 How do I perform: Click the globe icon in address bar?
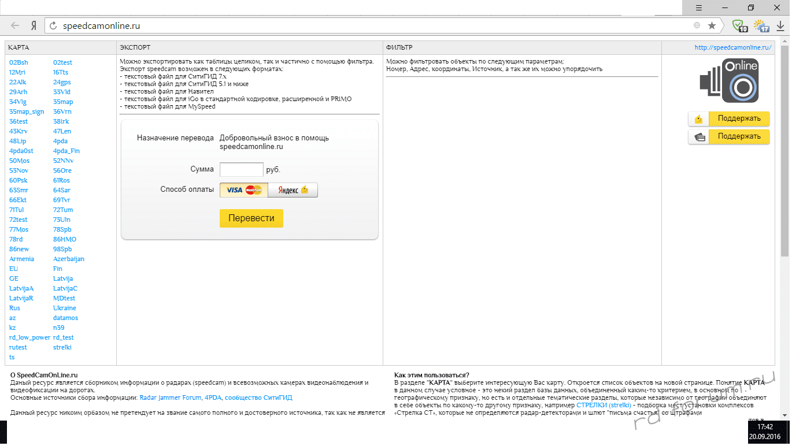point(697,25)
